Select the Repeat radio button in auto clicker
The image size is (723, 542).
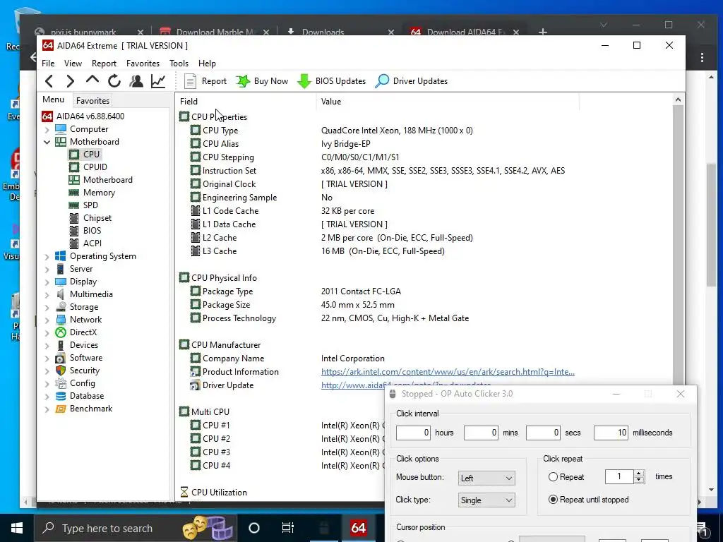click(553, 477)
